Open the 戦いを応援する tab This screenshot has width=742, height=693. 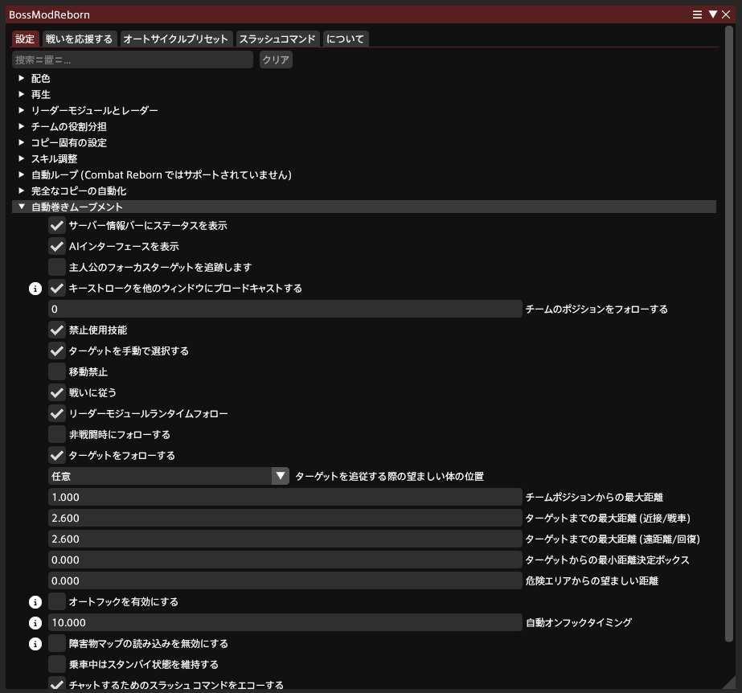(79, 39)
